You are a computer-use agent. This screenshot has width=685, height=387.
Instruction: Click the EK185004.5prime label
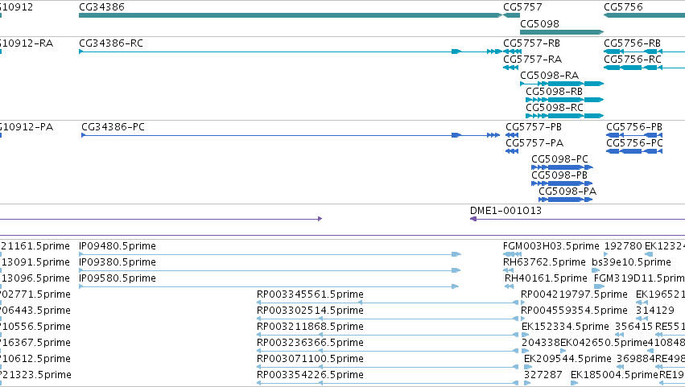coord(614,375)
